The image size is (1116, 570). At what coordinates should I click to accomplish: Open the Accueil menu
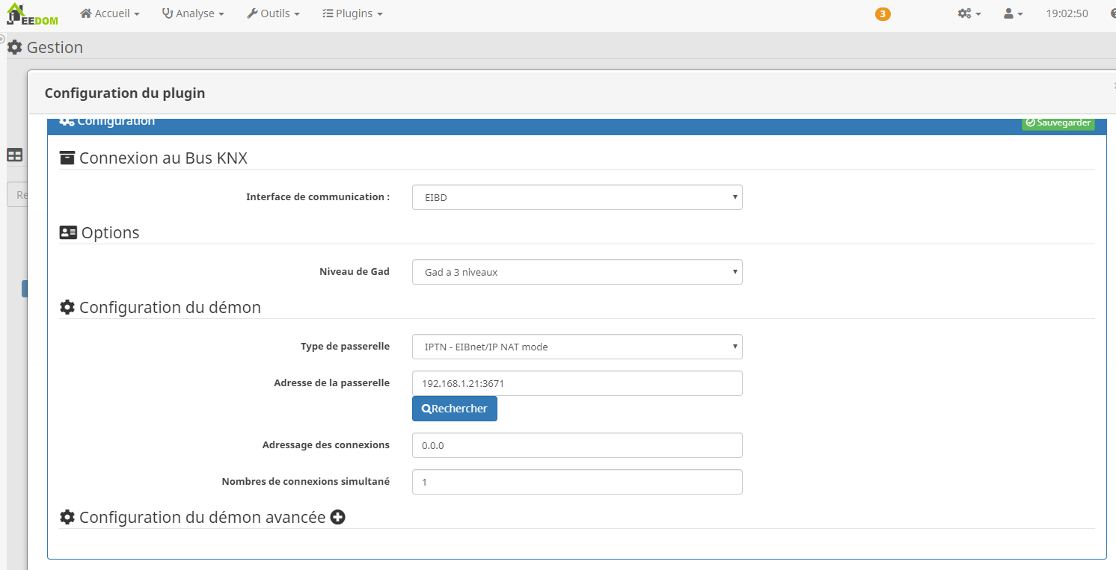point(110,13)
